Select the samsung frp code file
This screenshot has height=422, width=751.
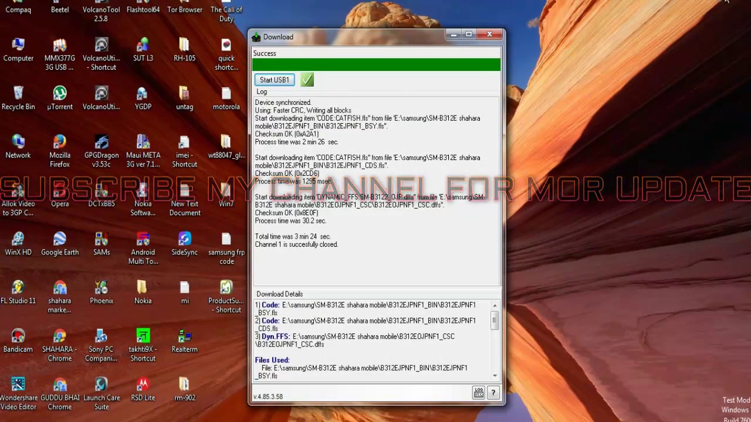coord(226,249)
